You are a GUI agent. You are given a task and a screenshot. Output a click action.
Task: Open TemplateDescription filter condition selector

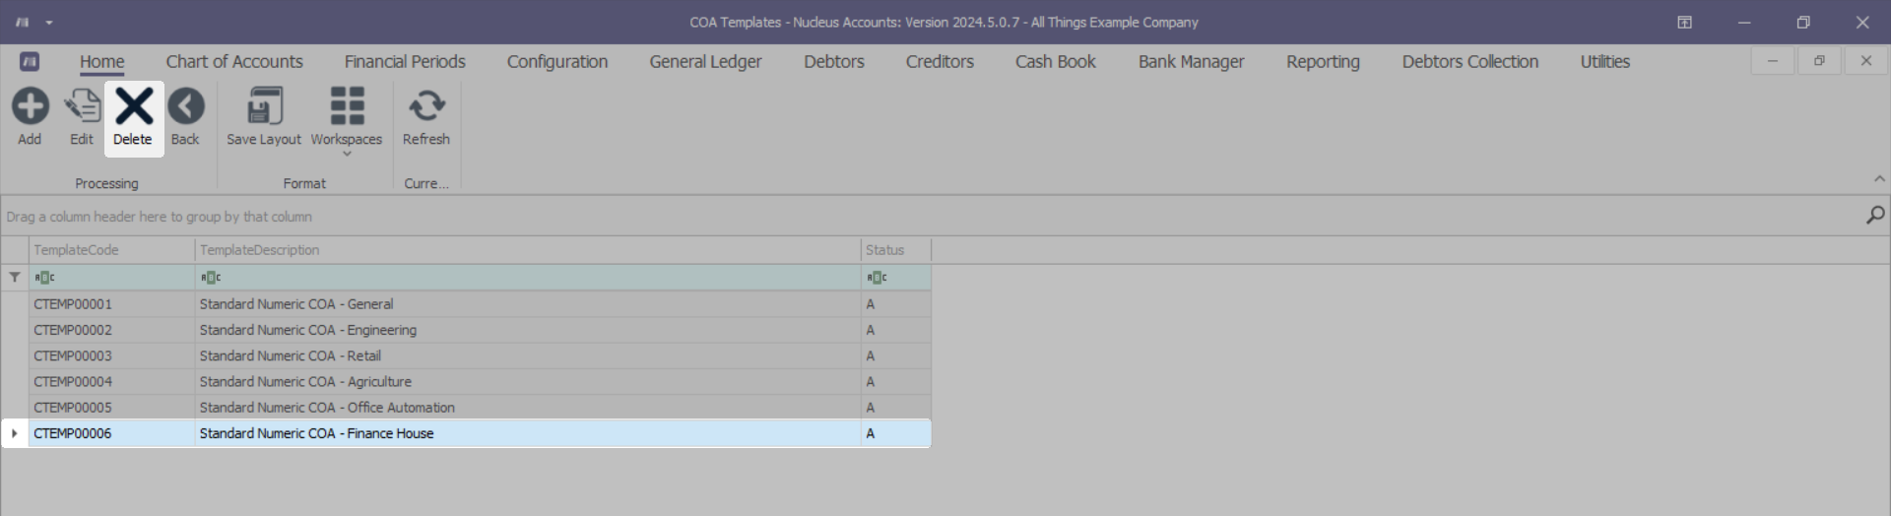[x=211, y=278]
